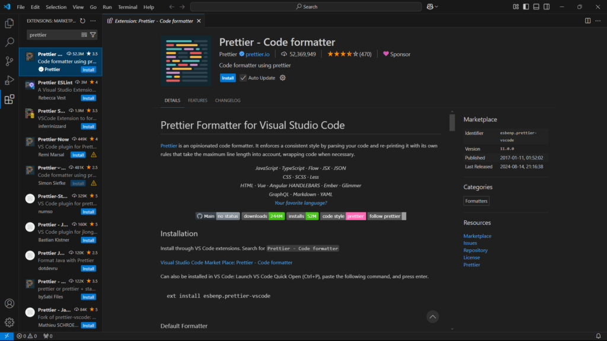Open Marketplace resource link
Image resolution: width=607 pixels, height=341 pixels.
coord(477,236)
